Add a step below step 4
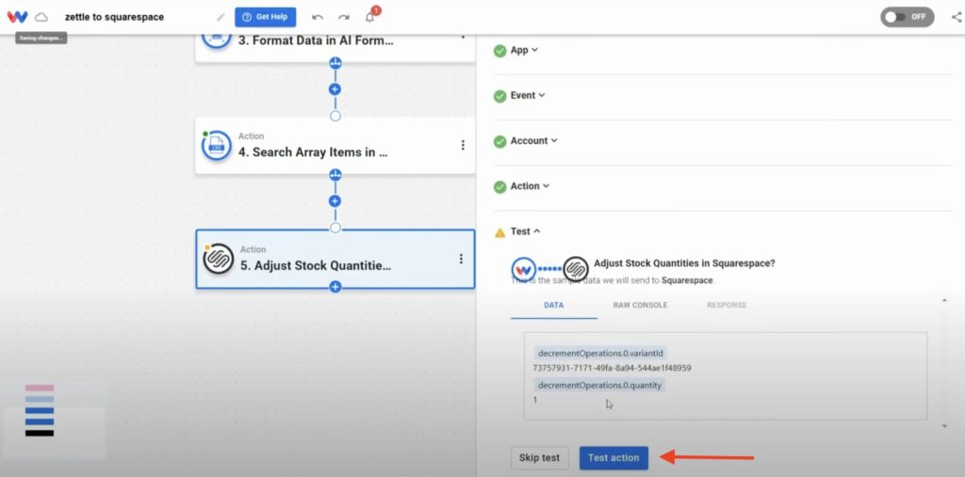The height and width of the screenshot is (477, 965). point(335,201)
